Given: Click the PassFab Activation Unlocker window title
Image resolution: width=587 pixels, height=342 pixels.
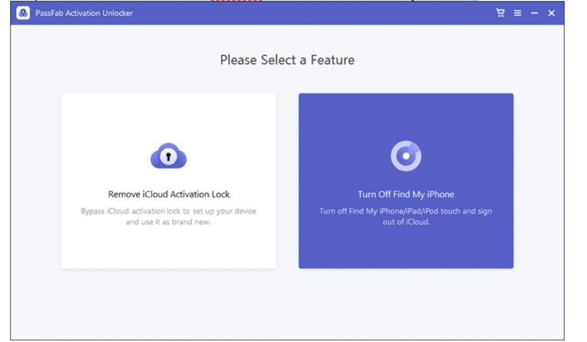Looking at the screenshot, I should coord(84,13).
